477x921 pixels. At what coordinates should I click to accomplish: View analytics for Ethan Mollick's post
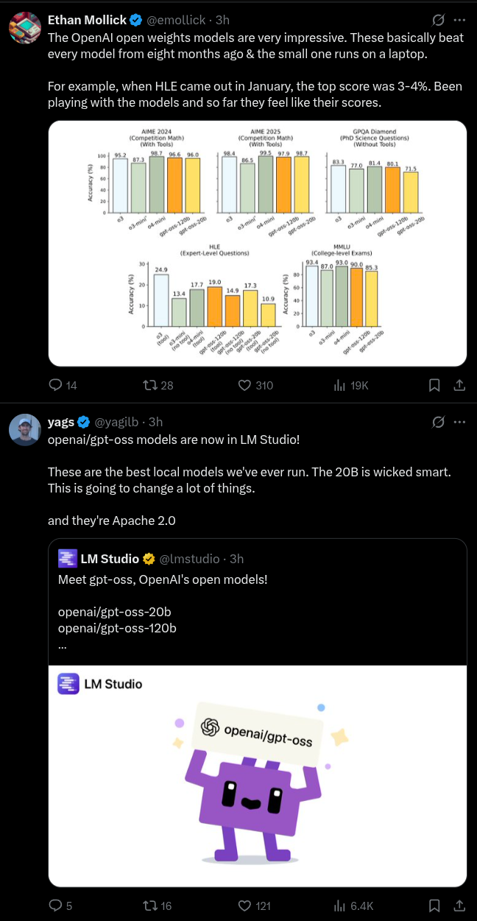tap(341, 385)
